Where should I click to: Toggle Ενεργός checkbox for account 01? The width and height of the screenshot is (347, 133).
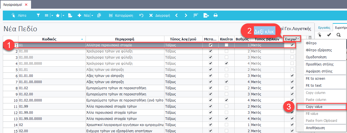point(292,45)
